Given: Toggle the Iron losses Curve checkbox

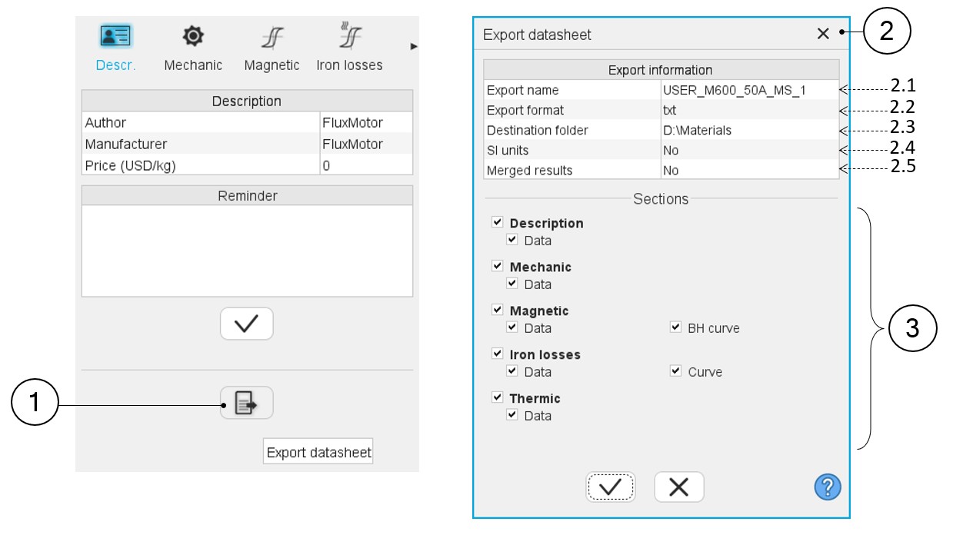Looking at the screenshot, I should [675, 371].
